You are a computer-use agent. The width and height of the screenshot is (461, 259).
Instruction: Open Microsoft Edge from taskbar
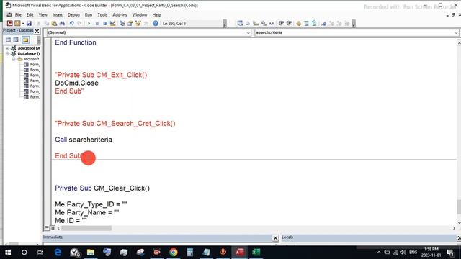click(x=58, y=253)
